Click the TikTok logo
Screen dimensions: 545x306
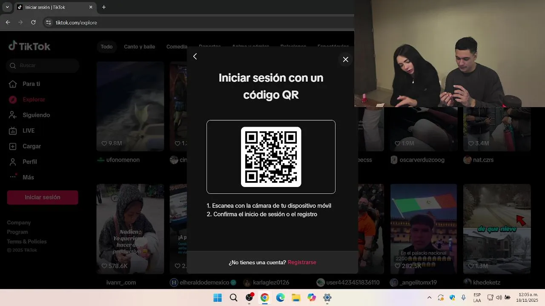(29, 46)
